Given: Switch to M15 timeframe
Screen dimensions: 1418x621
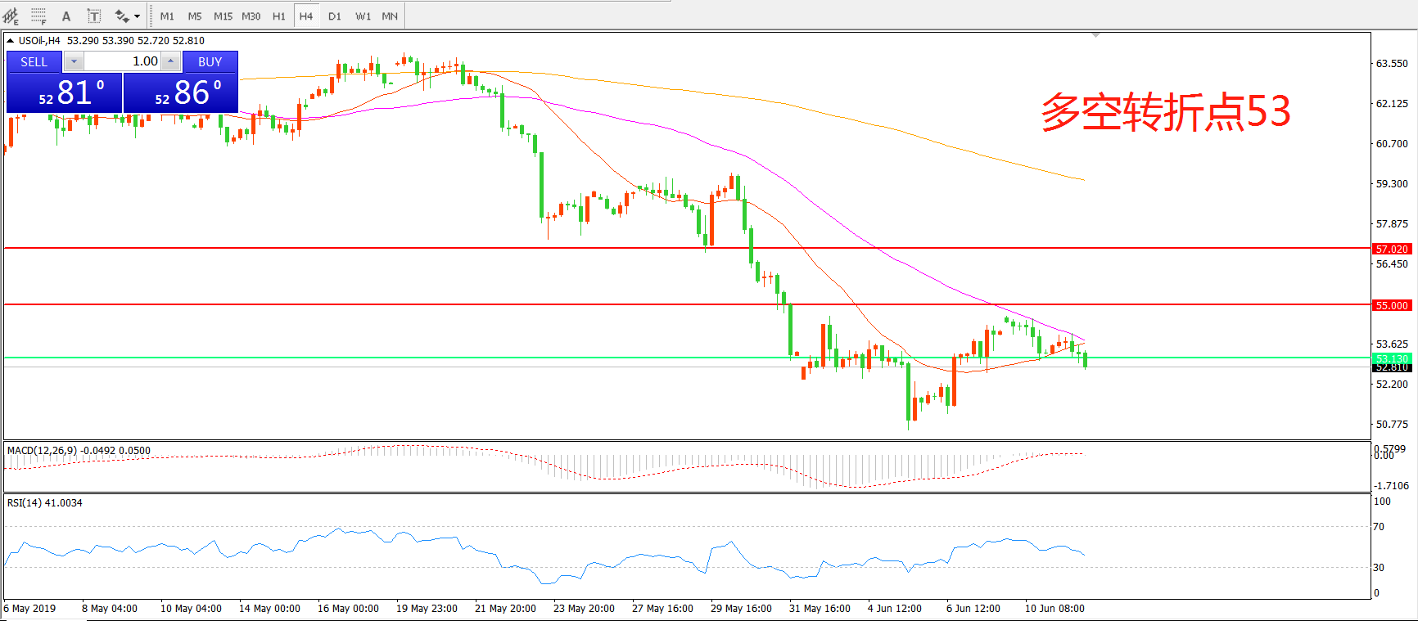Looking at the screenshot, I should 223,16.
